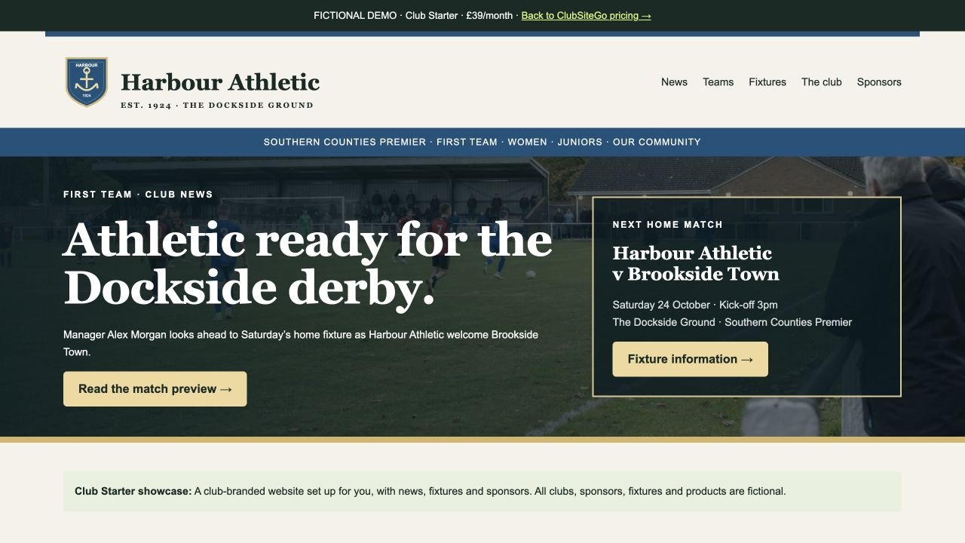Open Fixtures in the navigation

(x=767, y=82)
